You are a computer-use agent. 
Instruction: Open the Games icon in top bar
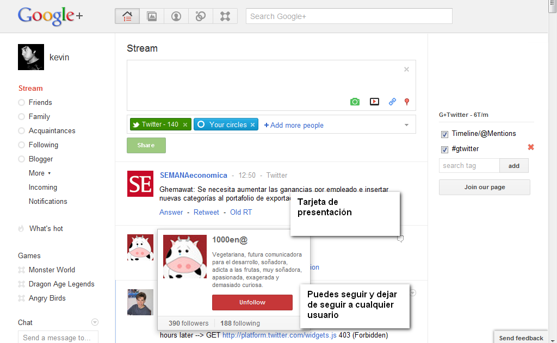tap(225, 16)
